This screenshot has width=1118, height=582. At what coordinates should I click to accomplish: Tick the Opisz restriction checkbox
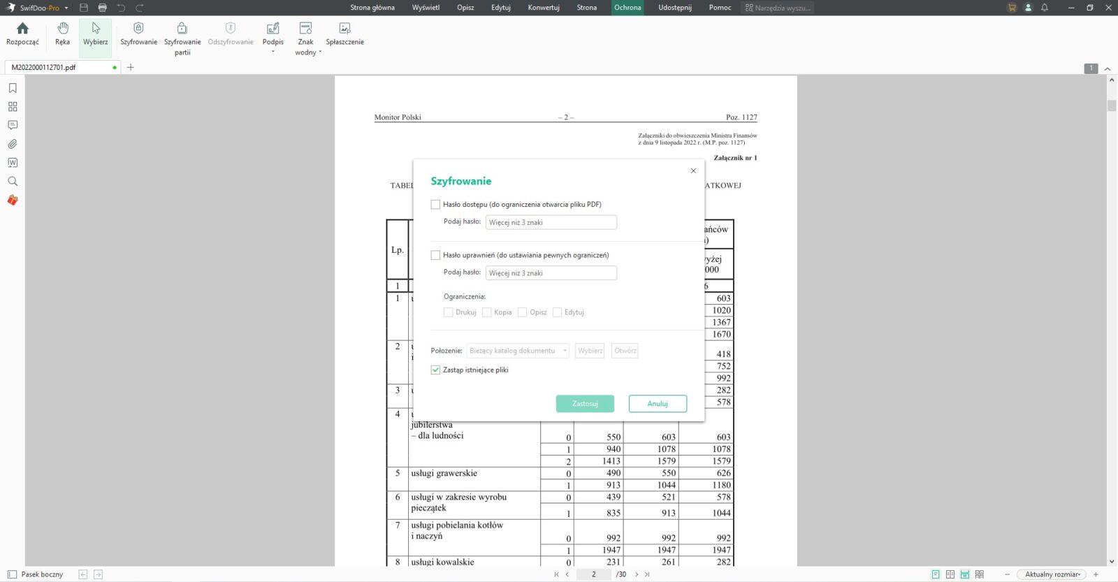(522, 312)
